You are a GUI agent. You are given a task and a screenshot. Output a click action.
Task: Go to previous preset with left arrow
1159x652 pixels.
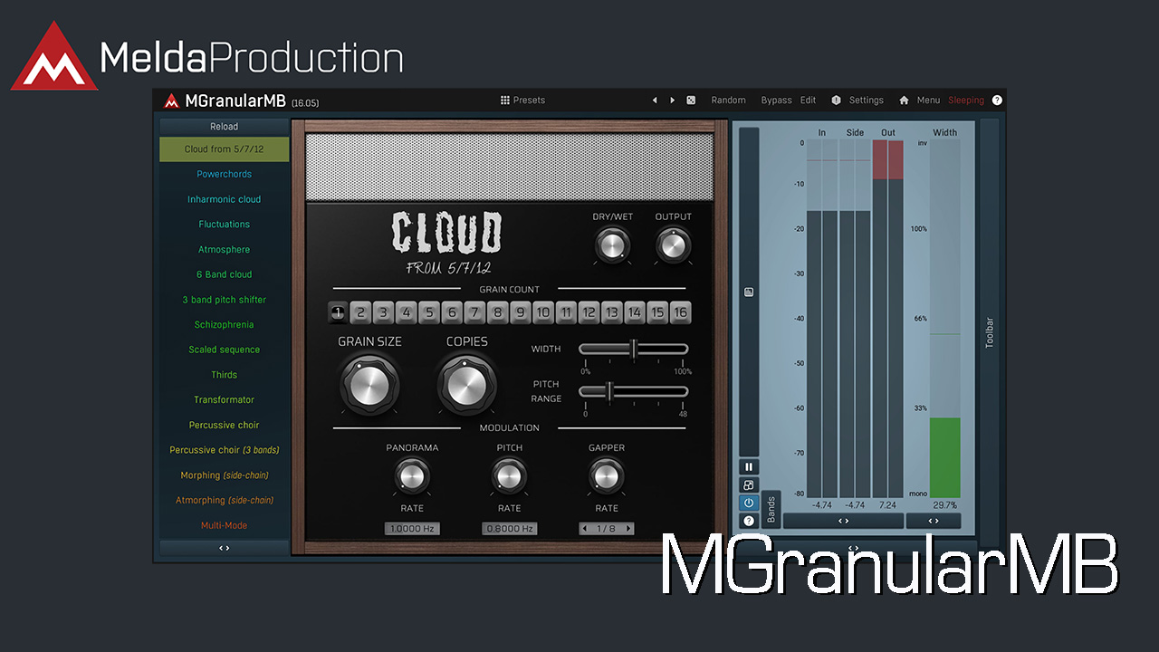coord(655,101)
